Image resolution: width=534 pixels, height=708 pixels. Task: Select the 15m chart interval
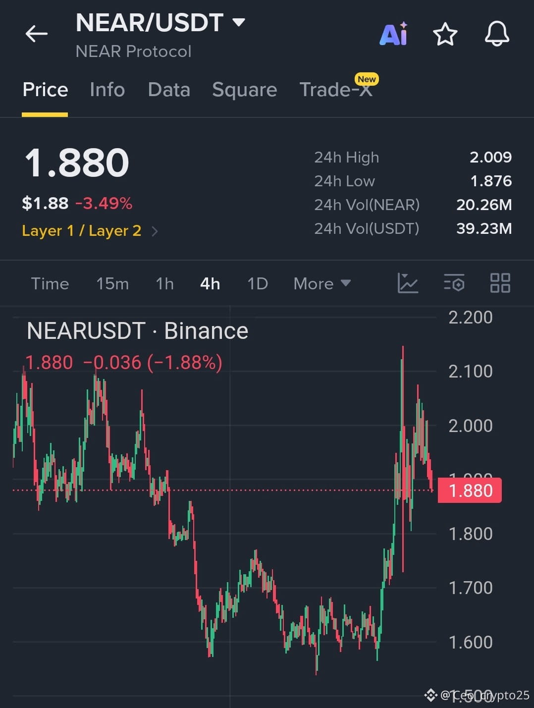click(x=112, y=283)
